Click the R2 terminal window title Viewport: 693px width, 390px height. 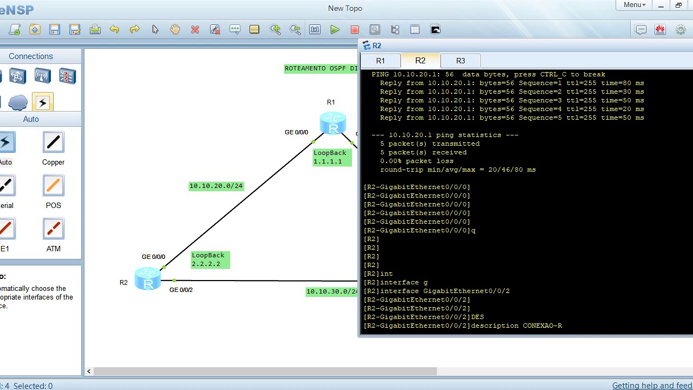tap(376, 45)
